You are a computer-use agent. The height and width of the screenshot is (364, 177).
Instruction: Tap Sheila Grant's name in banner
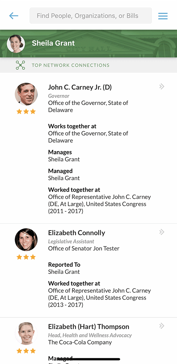click(53, 43)
